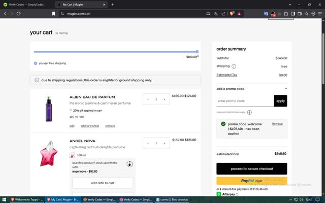Screen dimensions: 325x203
Task: Open Brave Shields lion icon
Action: click(x=232, y=14)
